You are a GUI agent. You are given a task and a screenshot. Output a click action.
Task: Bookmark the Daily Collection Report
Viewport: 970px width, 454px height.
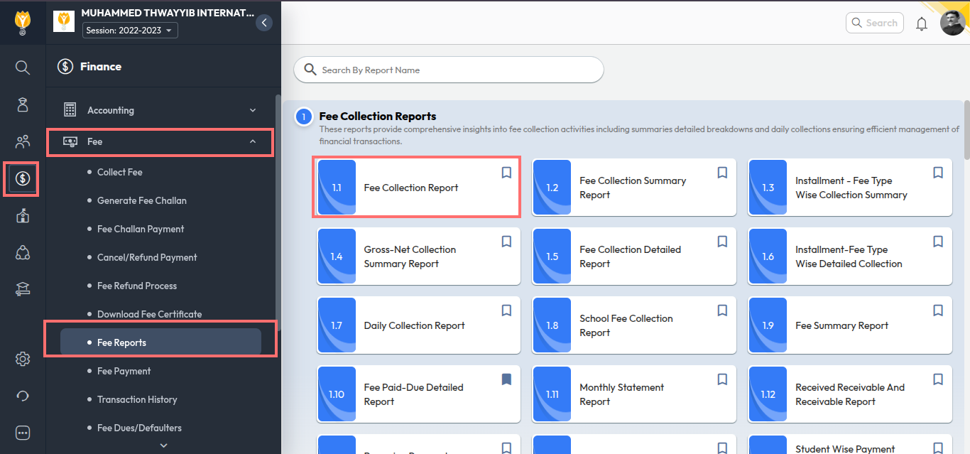tap(506, 310)
